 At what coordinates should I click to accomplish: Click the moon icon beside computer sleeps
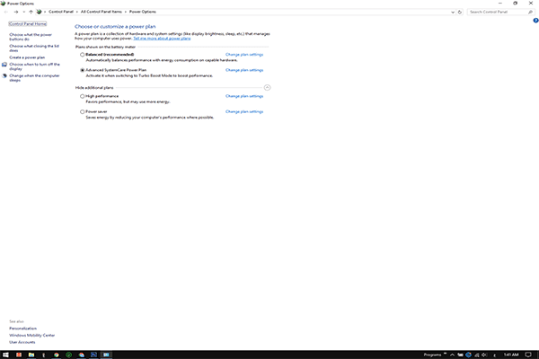4,76
